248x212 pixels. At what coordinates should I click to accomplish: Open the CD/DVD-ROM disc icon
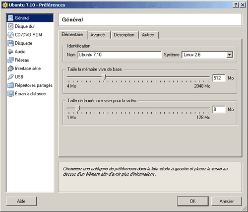(x=10, y=35)
